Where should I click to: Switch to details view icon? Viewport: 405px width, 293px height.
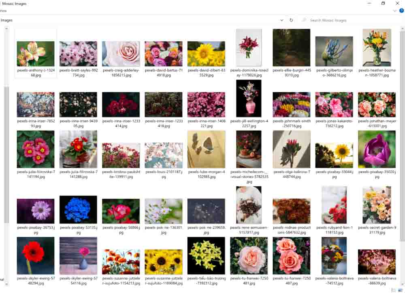click(x=394, y=290)
